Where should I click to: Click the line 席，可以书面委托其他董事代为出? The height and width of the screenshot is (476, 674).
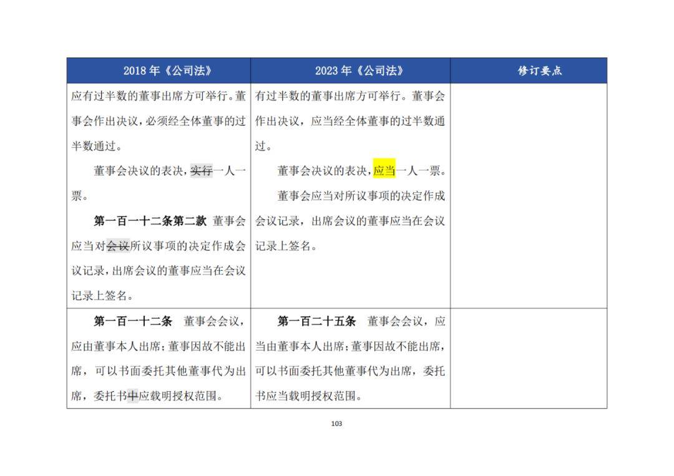(x=159, y=371)
